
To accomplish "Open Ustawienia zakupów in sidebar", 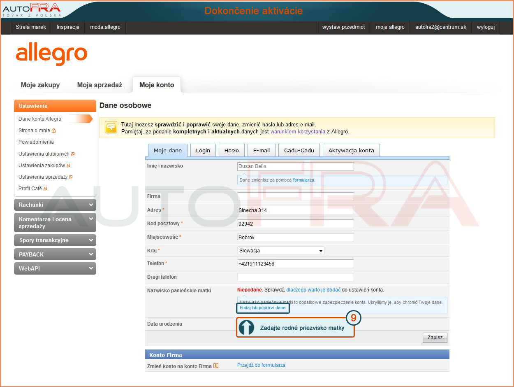I will tap(42, 166).
